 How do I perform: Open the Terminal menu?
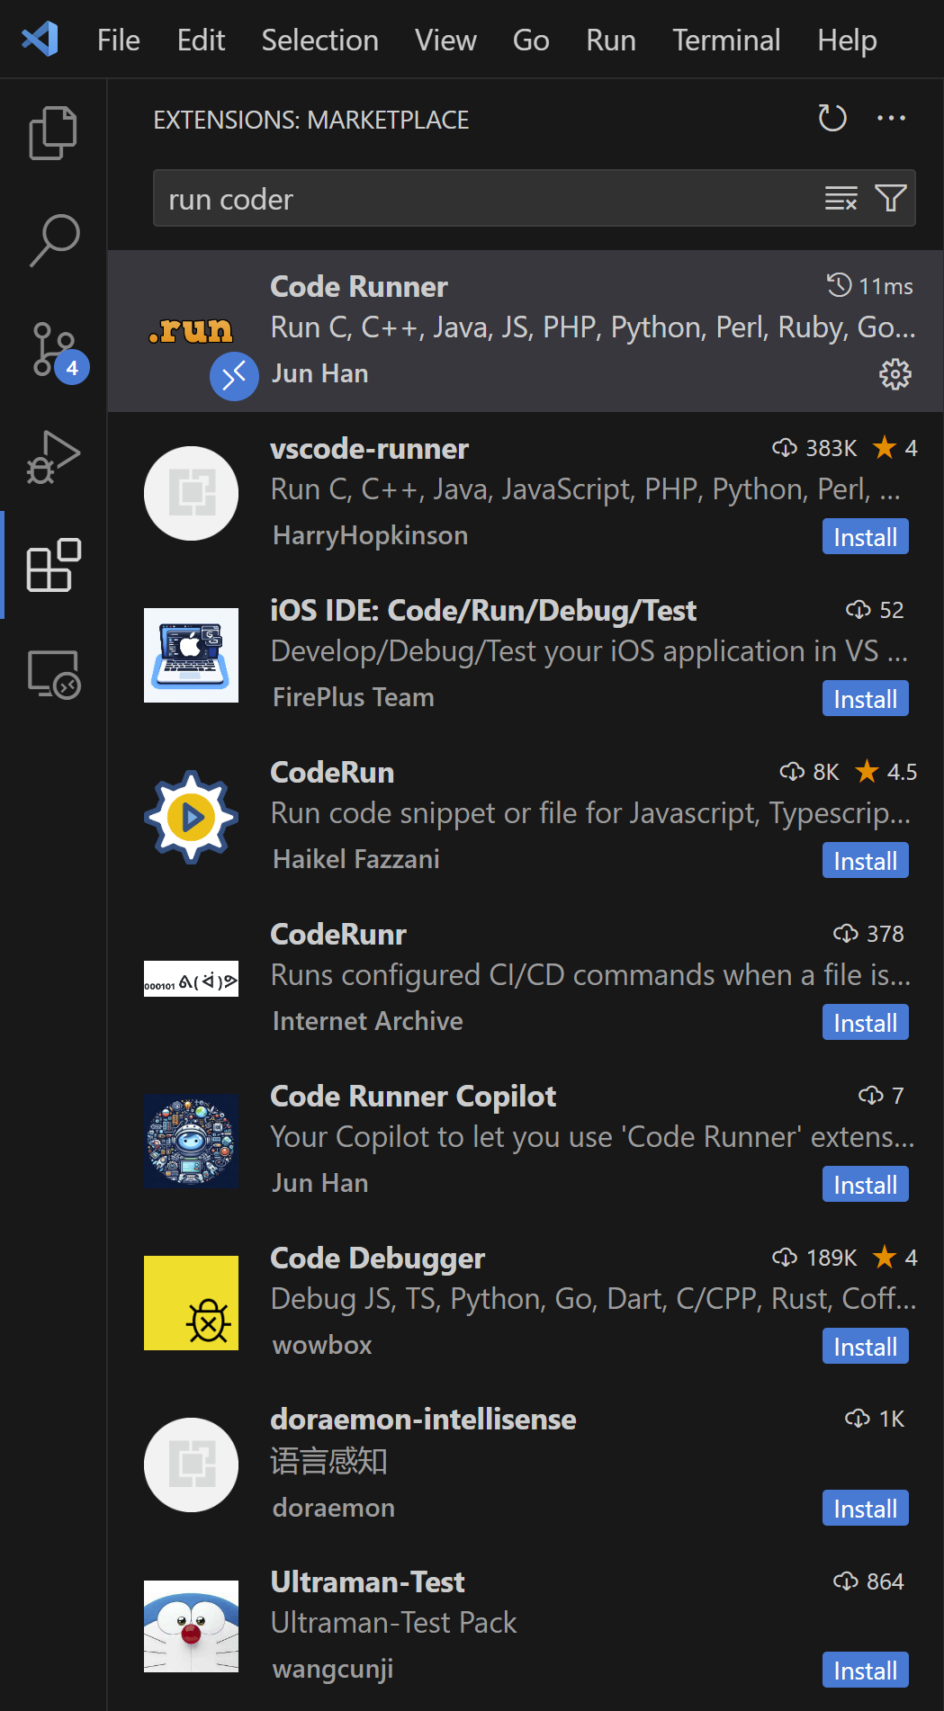(725, 40)
